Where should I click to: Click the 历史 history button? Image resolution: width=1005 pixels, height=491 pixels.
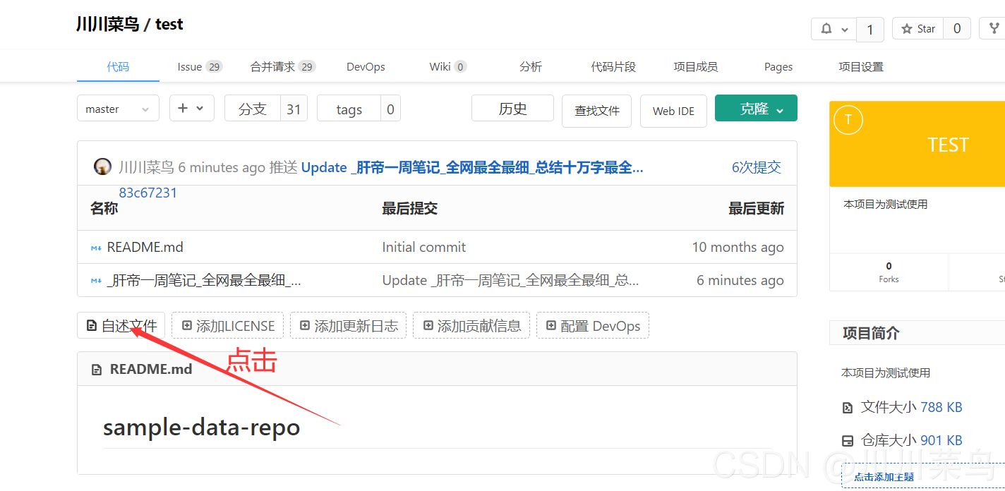pyautogui.click(x=512, y=109)
